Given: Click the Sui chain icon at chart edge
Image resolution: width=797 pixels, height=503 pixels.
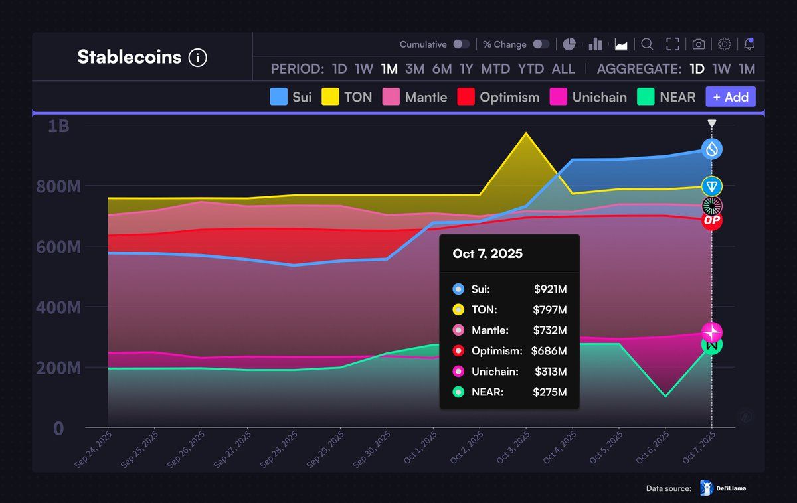Looking at the screenshot, I should (711, 149).
